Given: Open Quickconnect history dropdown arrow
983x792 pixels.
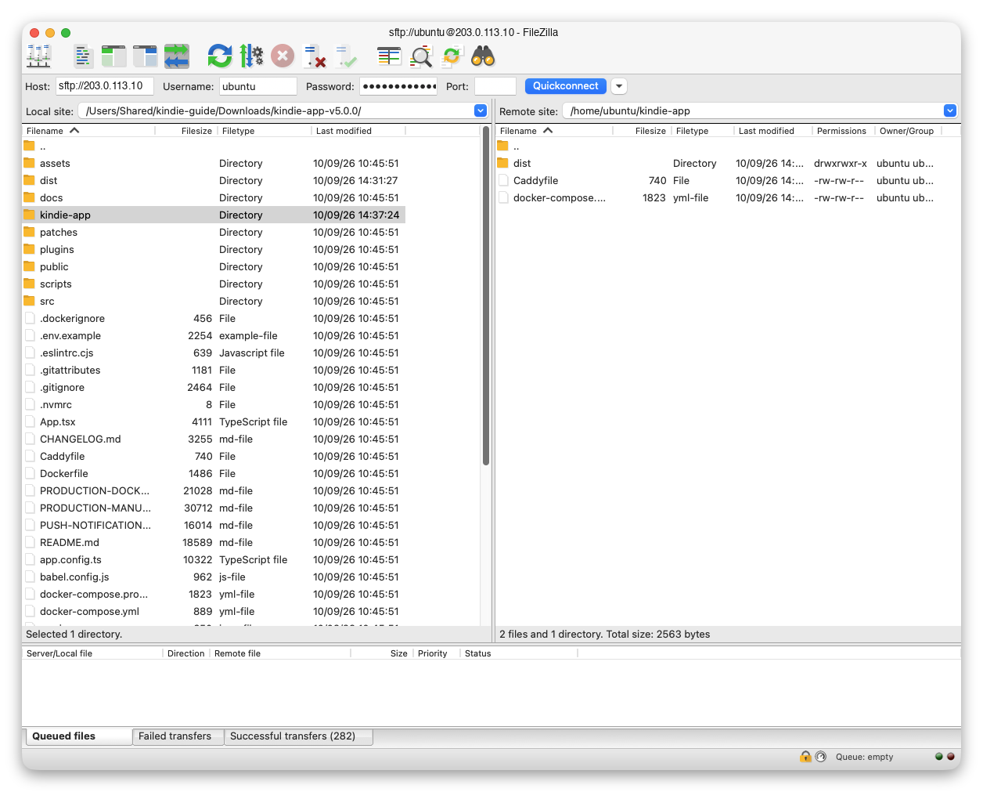Looking at the screenshot, I should [618, 86].
